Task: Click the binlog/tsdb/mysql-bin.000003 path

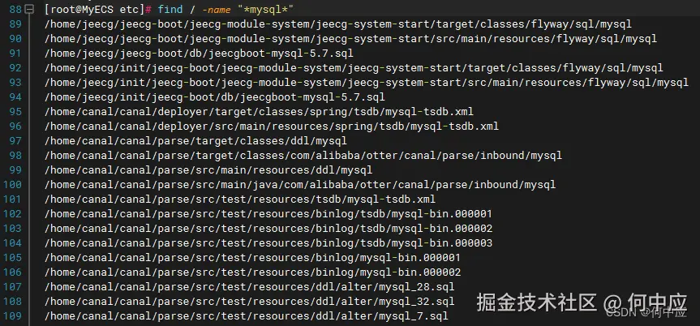Action: click(x=268, y=243)
